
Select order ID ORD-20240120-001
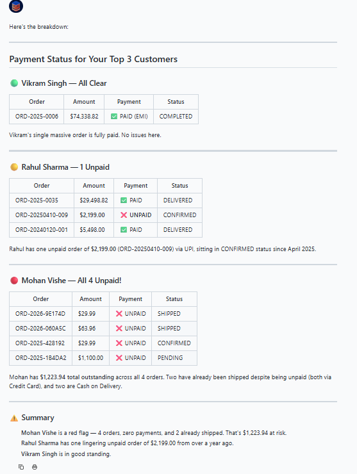(x=42, y=230)
